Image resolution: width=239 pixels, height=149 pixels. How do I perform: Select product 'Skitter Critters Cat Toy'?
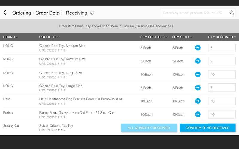pos(56,125)
